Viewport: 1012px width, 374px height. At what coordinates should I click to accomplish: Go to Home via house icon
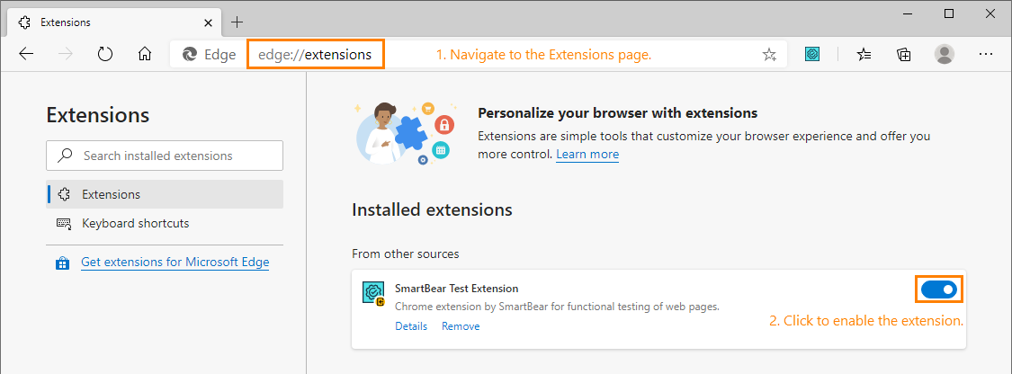[x=145, y=54]
